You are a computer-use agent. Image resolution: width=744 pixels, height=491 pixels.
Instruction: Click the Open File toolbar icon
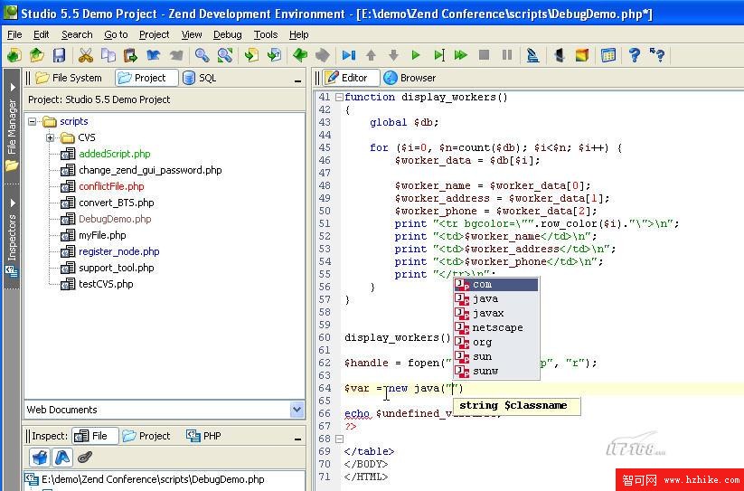[x=36, y=55]
